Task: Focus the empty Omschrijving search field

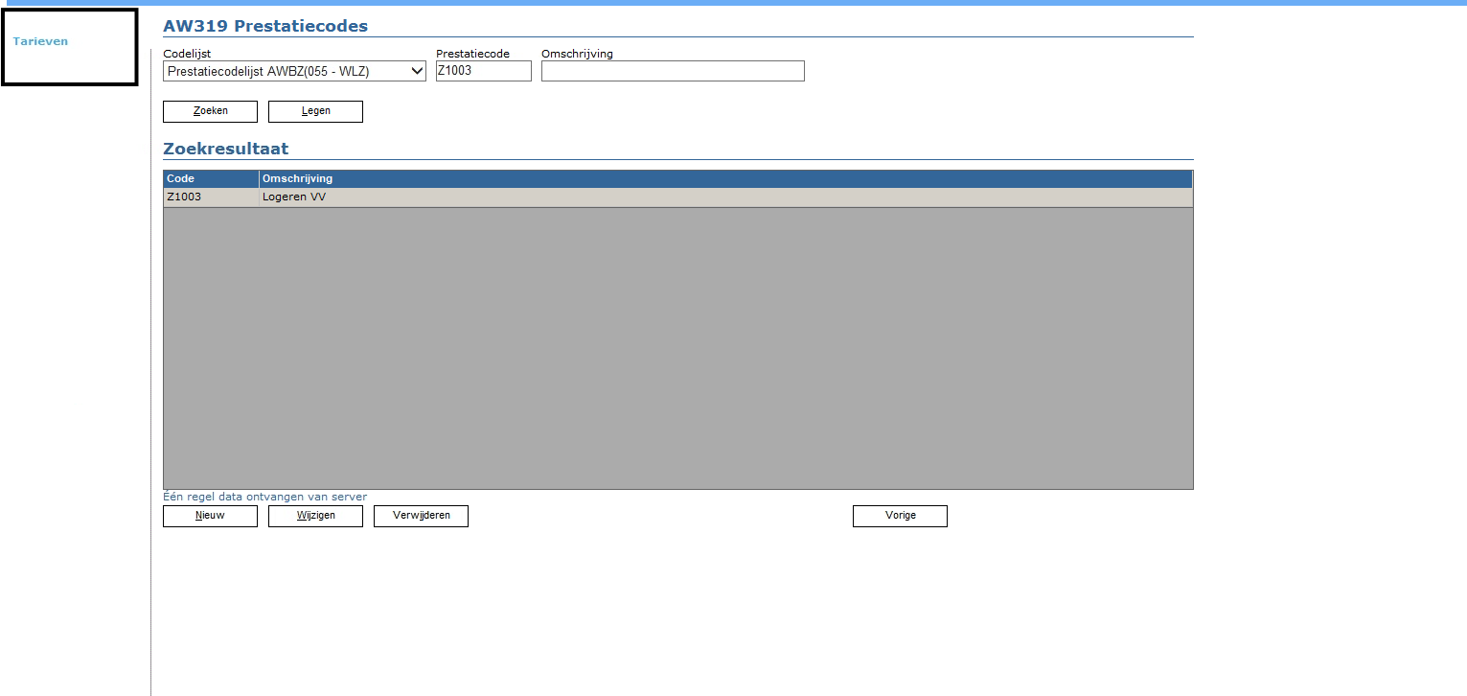Action: pyautogui.click(x=672, y=71)
